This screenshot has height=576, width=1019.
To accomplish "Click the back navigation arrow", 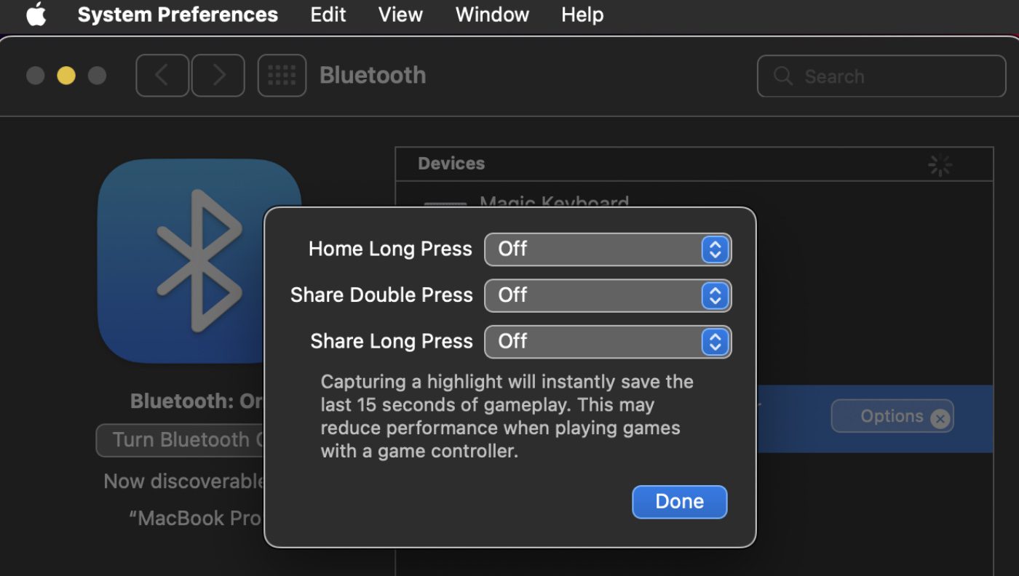I will 162,76.
